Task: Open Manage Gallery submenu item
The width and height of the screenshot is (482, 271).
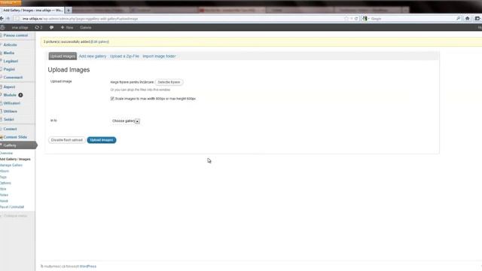Action: pyautogui.click(x=11, y=165)
